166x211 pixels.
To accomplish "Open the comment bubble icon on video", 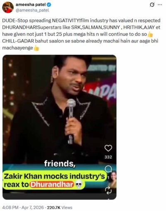I will point(108,169).
